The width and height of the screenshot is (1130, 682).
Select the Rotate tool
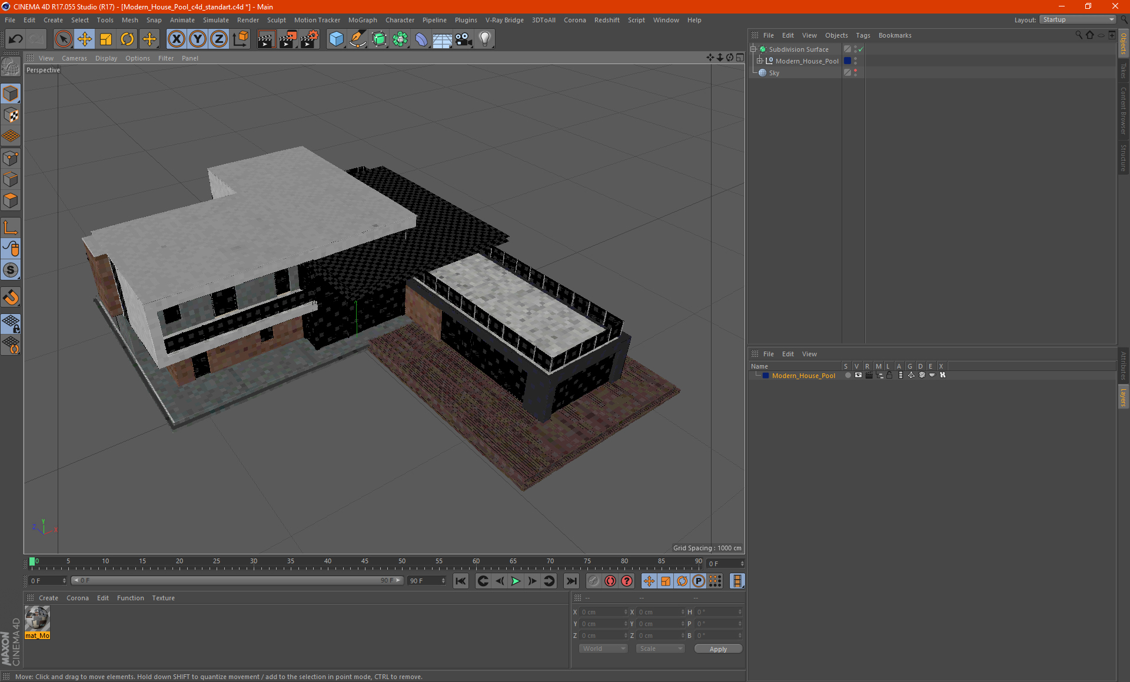[x=127, y=39]
